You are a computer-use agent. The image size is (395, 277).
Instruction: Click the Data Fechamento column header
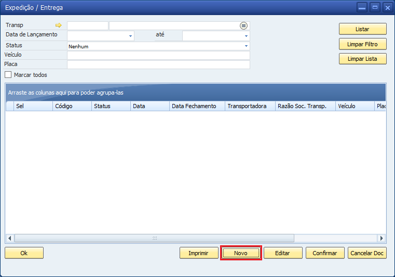(x=197, y=106)
